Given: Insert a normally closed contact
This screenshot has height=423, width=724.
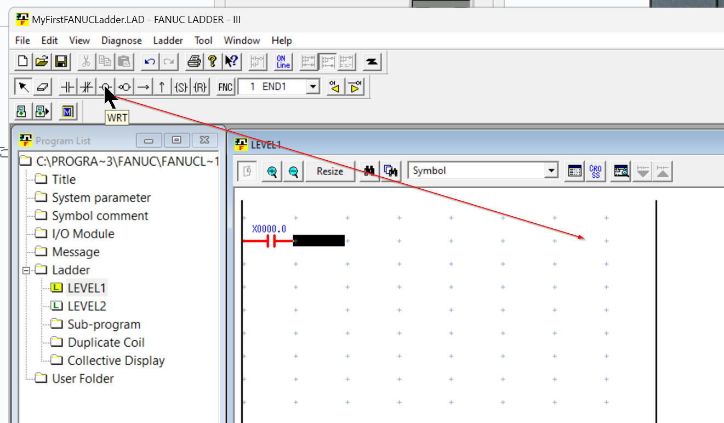Looking at the screenshot, I should coord(86,86).
